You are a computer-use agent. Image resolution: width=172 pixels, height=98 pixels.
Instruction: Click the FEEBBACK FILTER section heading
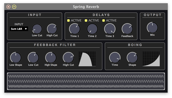pyautogui.click(x=55, y=45)
